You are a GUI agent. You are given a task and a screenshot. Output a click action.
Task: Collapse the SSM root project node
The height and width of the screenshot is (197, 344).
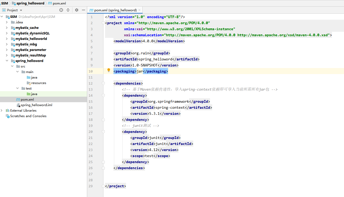(2, 17)
